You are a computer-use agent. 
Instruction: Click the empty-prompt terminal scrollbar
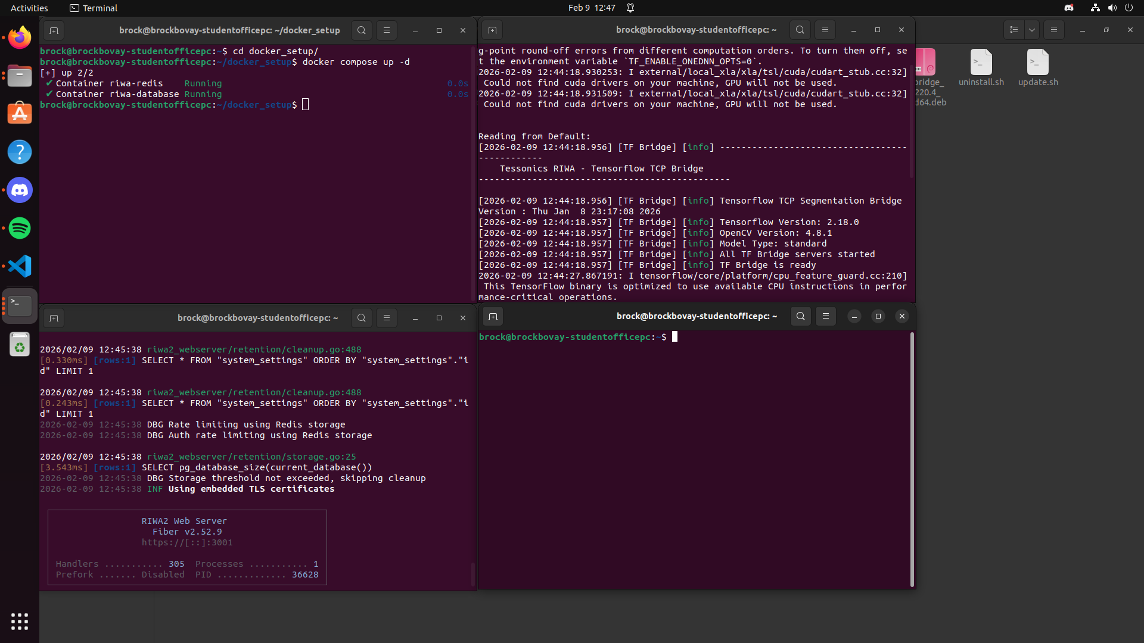click(912, 459)
